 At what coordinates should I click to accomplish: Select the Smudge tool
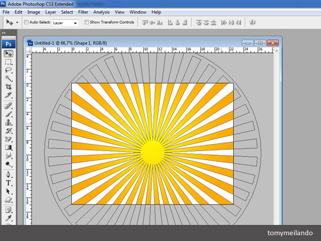[8, 156]
